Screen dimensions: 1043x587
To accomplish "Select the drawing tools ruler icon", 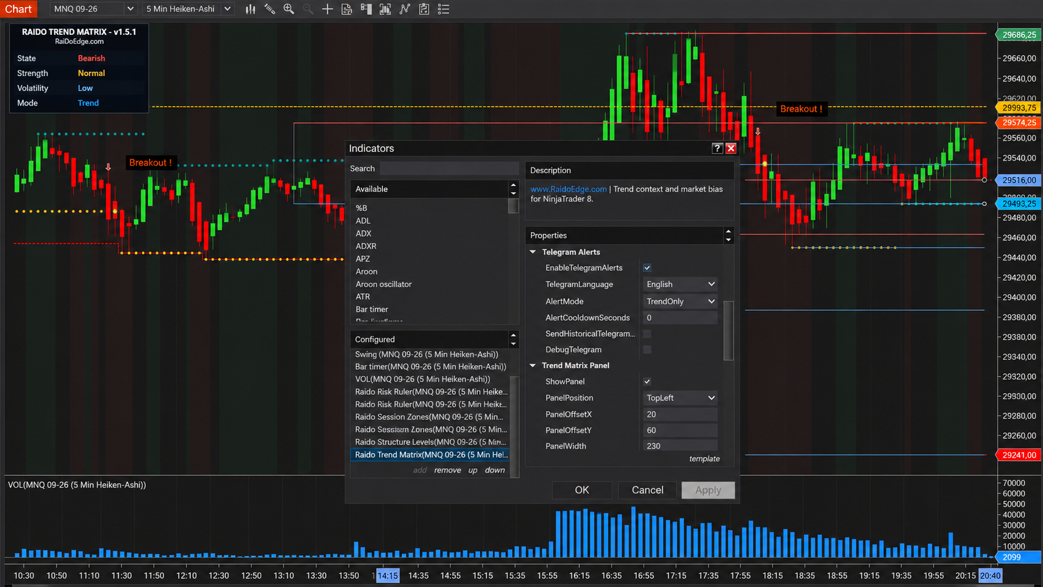I will [x=269, y=9].
